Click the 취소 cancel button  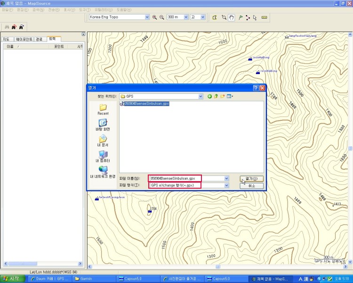click(x=251, y=186)
